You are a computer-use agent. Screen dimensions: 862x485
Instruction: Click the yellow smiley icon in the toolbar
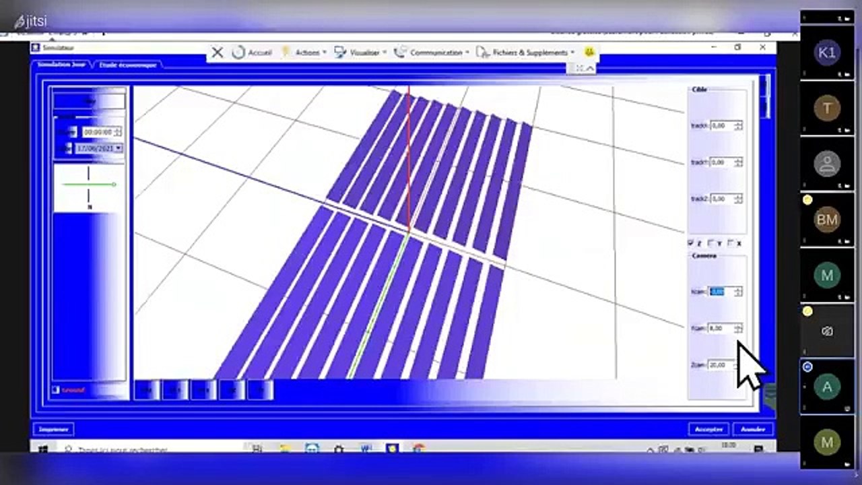(589, 52)
